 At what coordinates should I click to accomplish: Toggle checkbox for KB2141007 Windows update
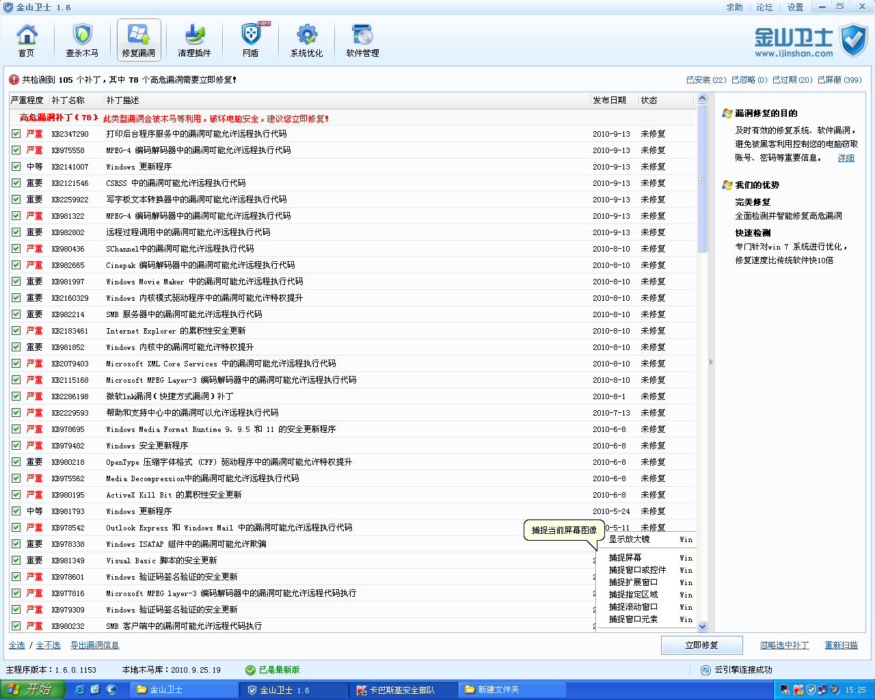tap(16, 167)
